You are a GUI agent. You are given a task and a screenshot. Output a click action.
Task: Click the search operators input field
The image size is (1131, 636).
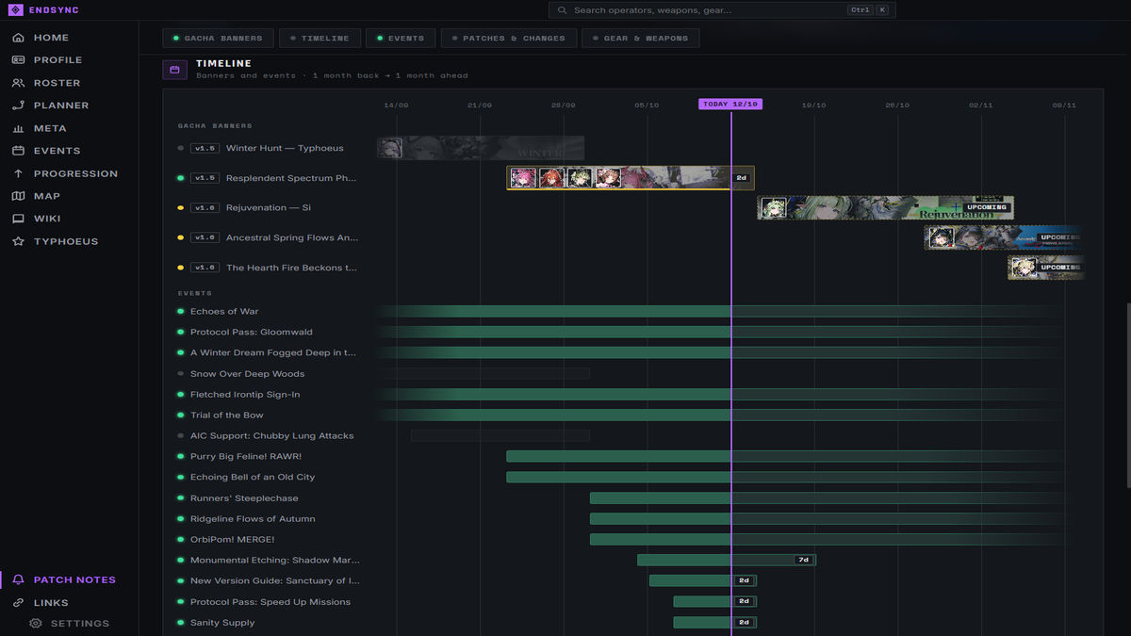722,10
